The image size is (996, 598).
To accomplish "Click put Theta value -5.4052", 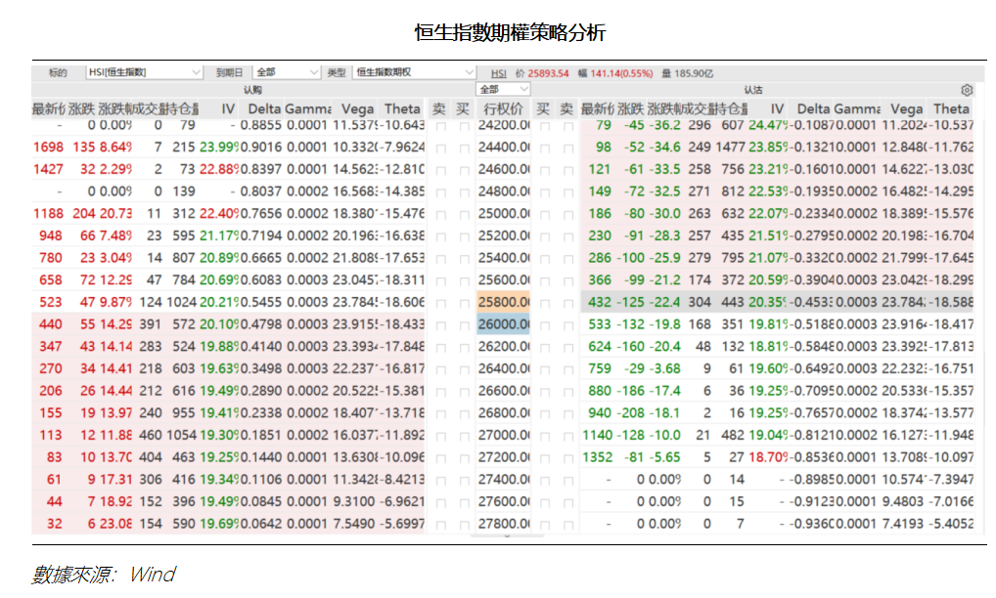I will [951, 524].
